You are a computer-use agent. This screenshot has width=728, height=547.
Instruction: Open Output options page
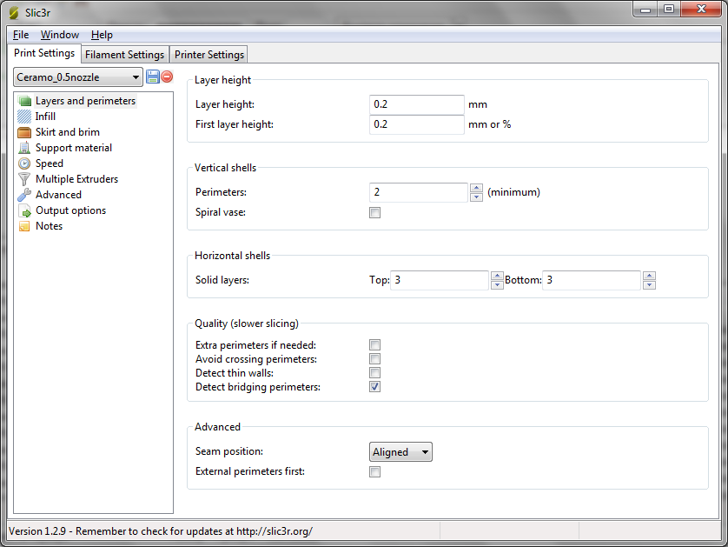[x=70, y=210]
